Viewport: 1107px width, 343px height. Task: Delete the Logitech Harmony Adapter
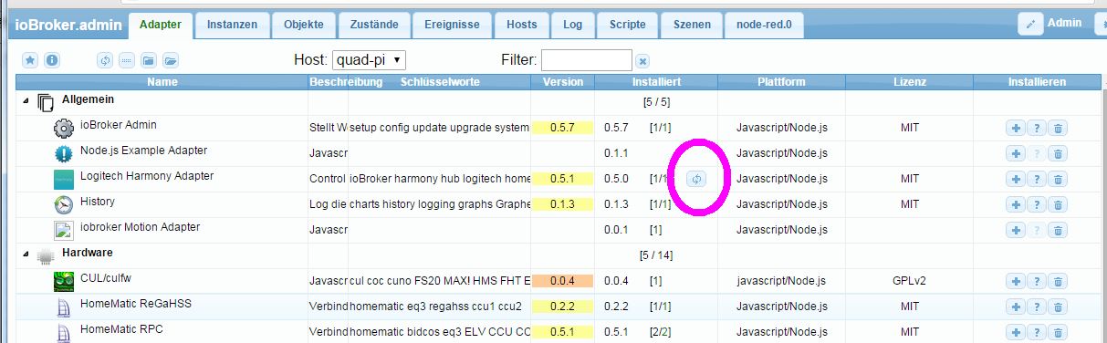click(x=1057, y=179)
